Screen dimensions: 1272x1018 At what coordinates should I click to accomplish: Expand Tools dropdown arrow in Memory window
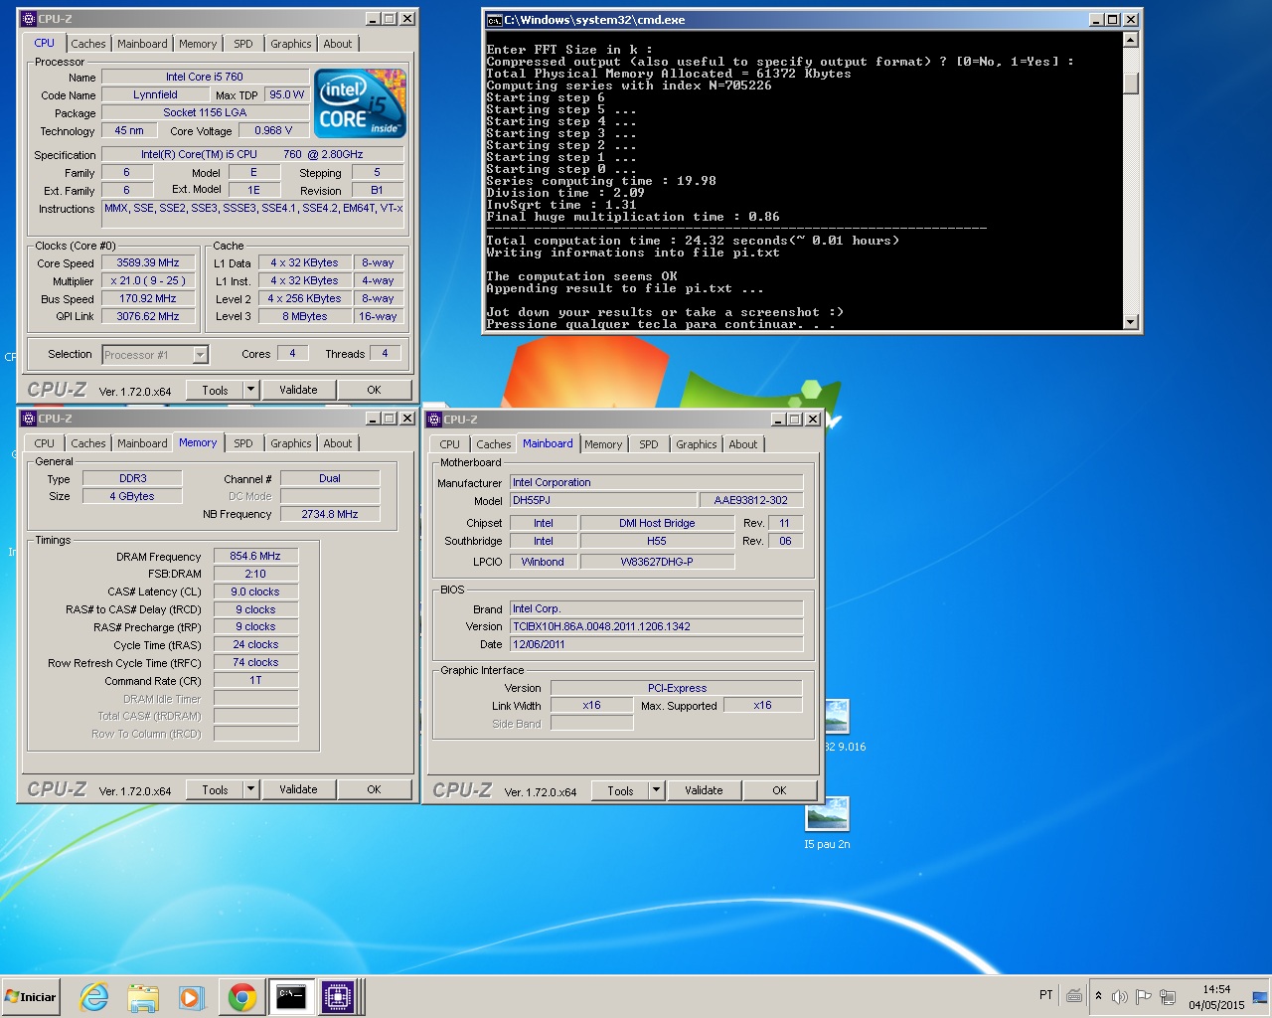(251, 789)
